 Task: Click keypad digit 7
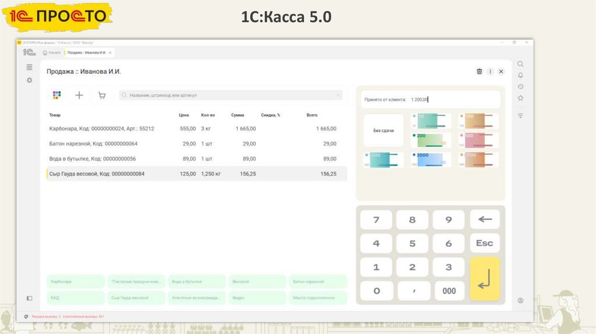(376, 219)
